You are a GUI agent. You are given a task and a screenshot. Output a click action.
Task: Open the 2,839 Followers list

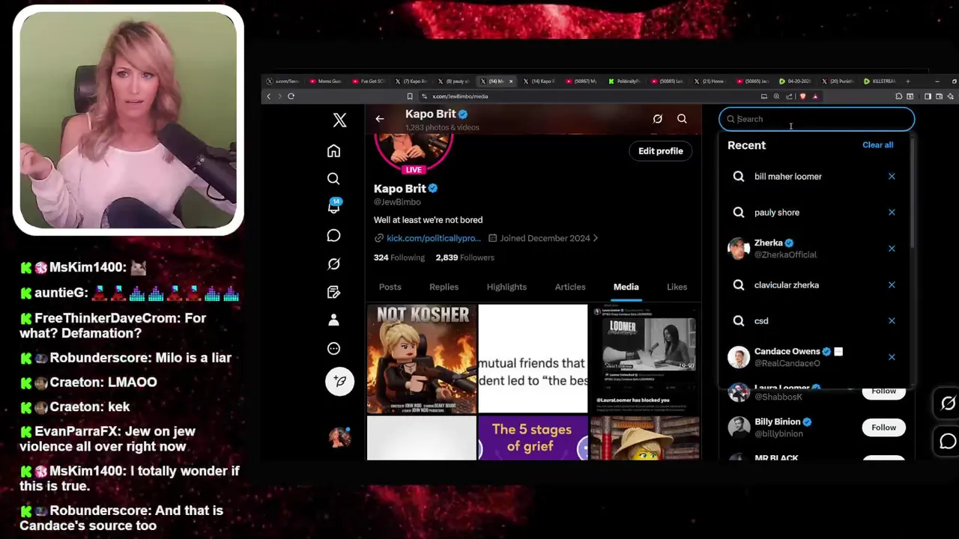(465, 258)
